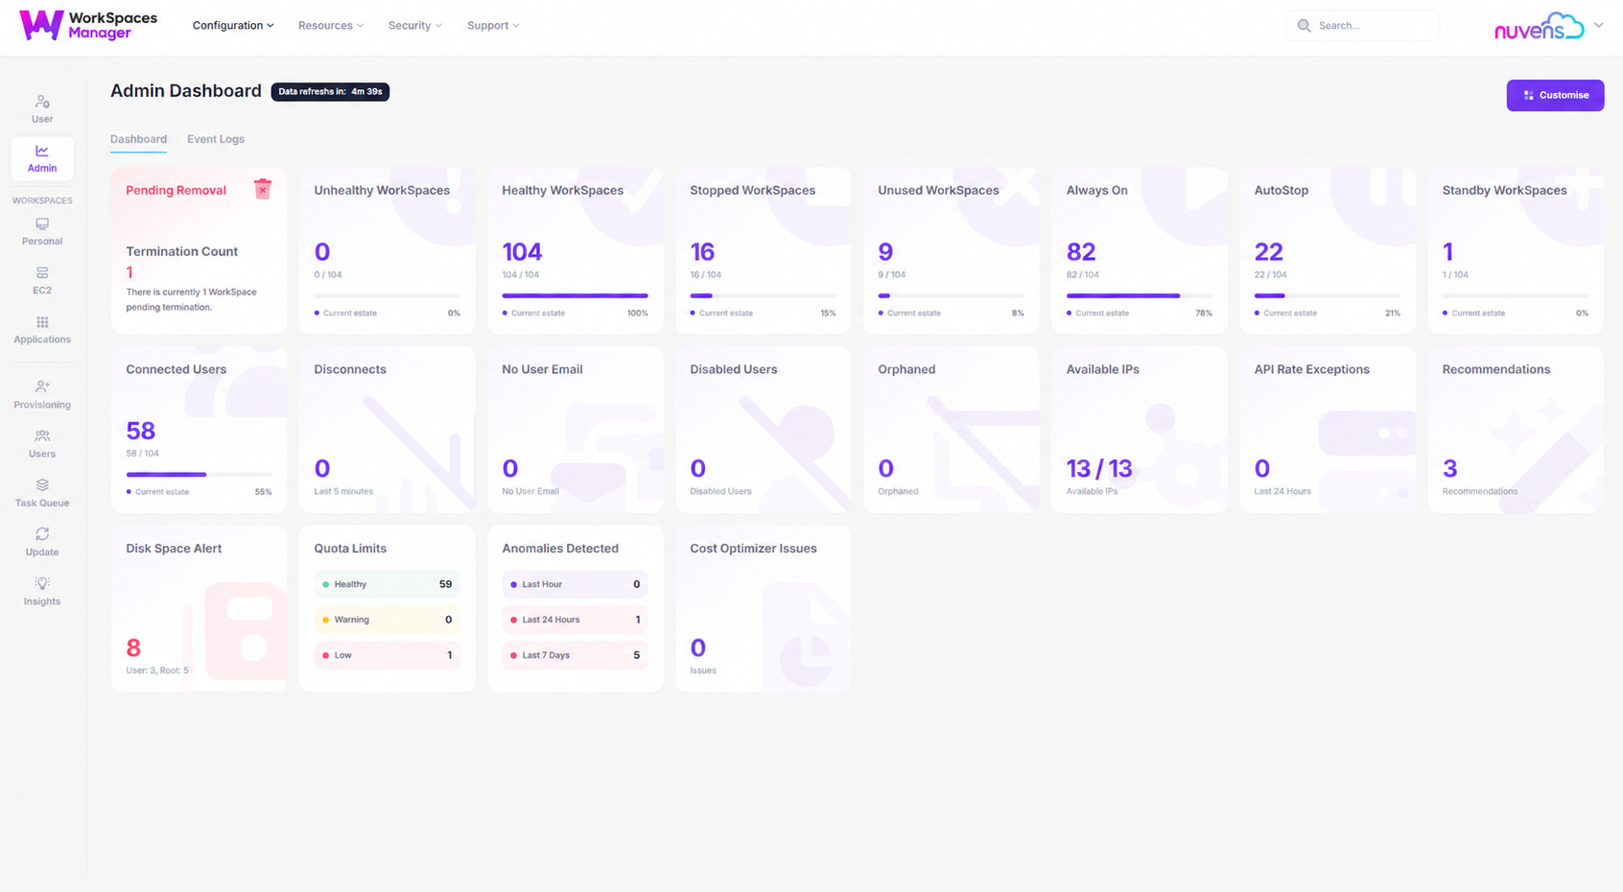Click the Last 7 Days anomalies row
The width and height of the screenshot is (1623, 892).
coord(575,655)
